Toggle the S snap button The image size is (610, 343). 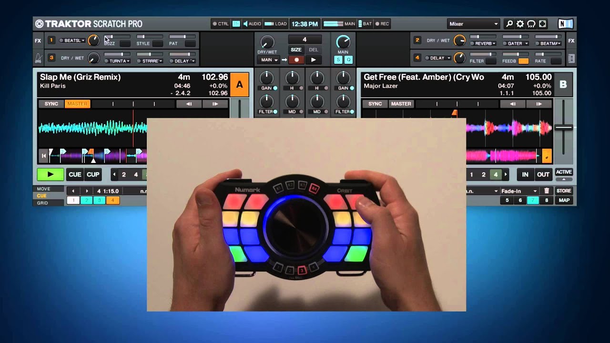(338, 60)
